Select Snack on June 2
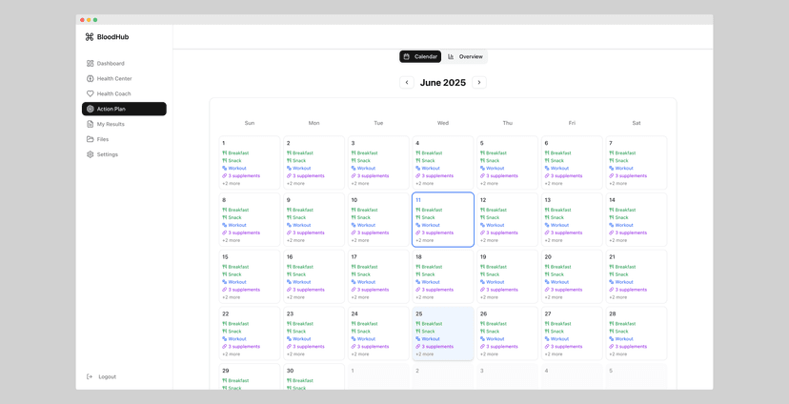The image size is (789, 404). click(296, 160)
